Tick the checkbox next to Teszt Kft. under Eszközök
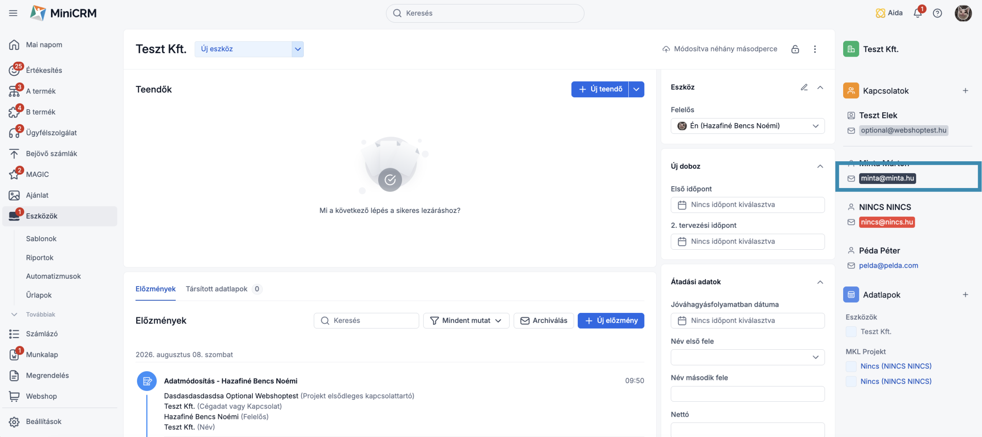Viewport: 982px width, 437px height. click(851, 332)
